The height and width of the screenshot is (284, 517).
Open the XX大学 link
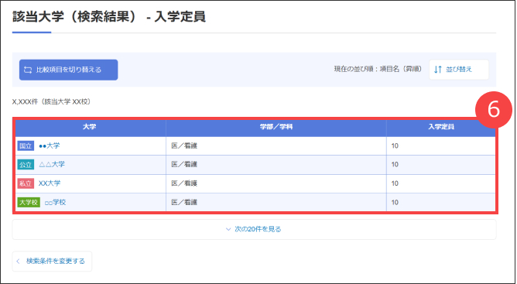(50, 183)
